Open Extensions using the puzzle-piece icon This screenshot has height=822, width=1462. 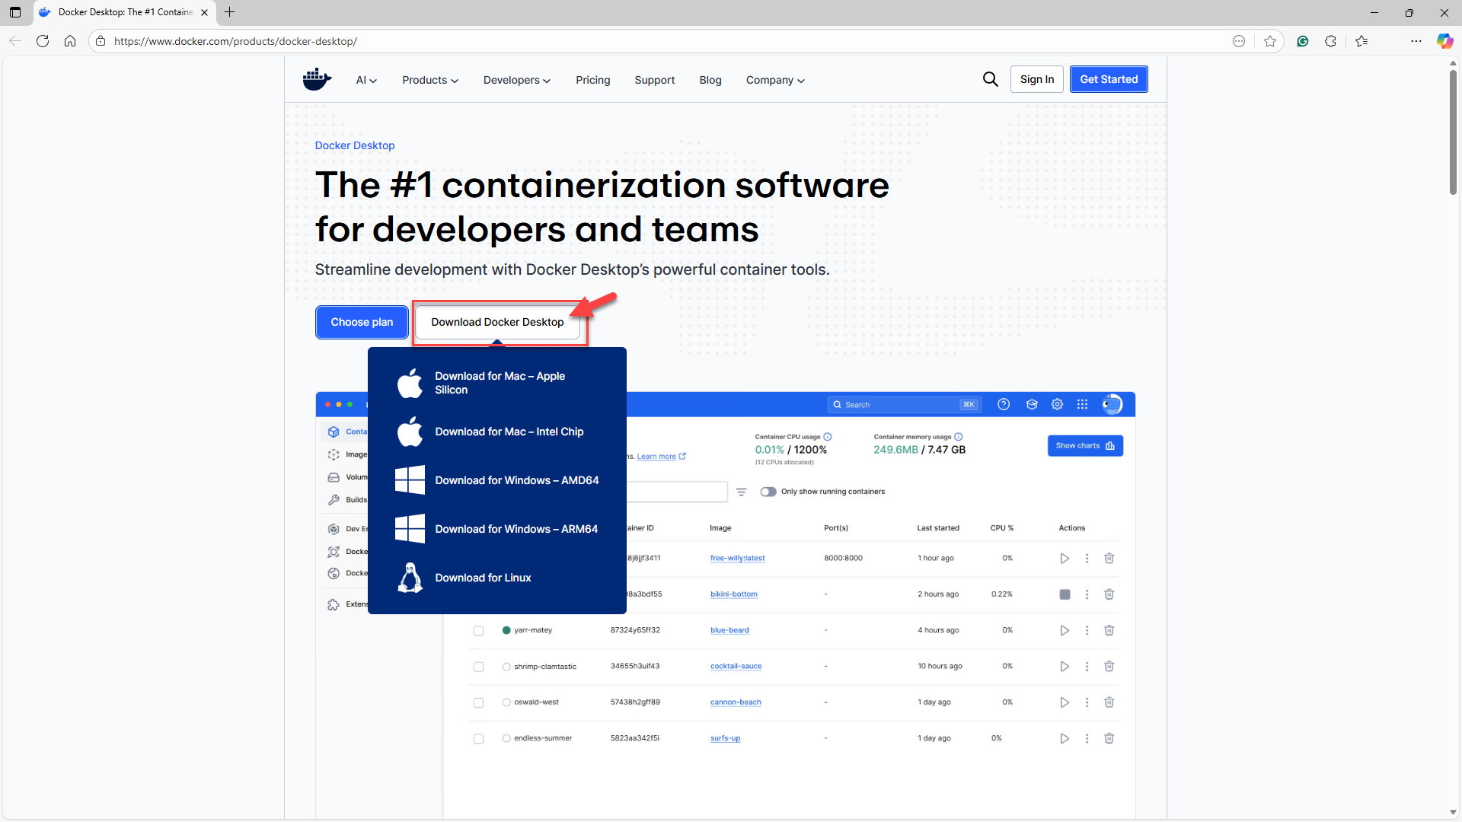click(334, 604)
